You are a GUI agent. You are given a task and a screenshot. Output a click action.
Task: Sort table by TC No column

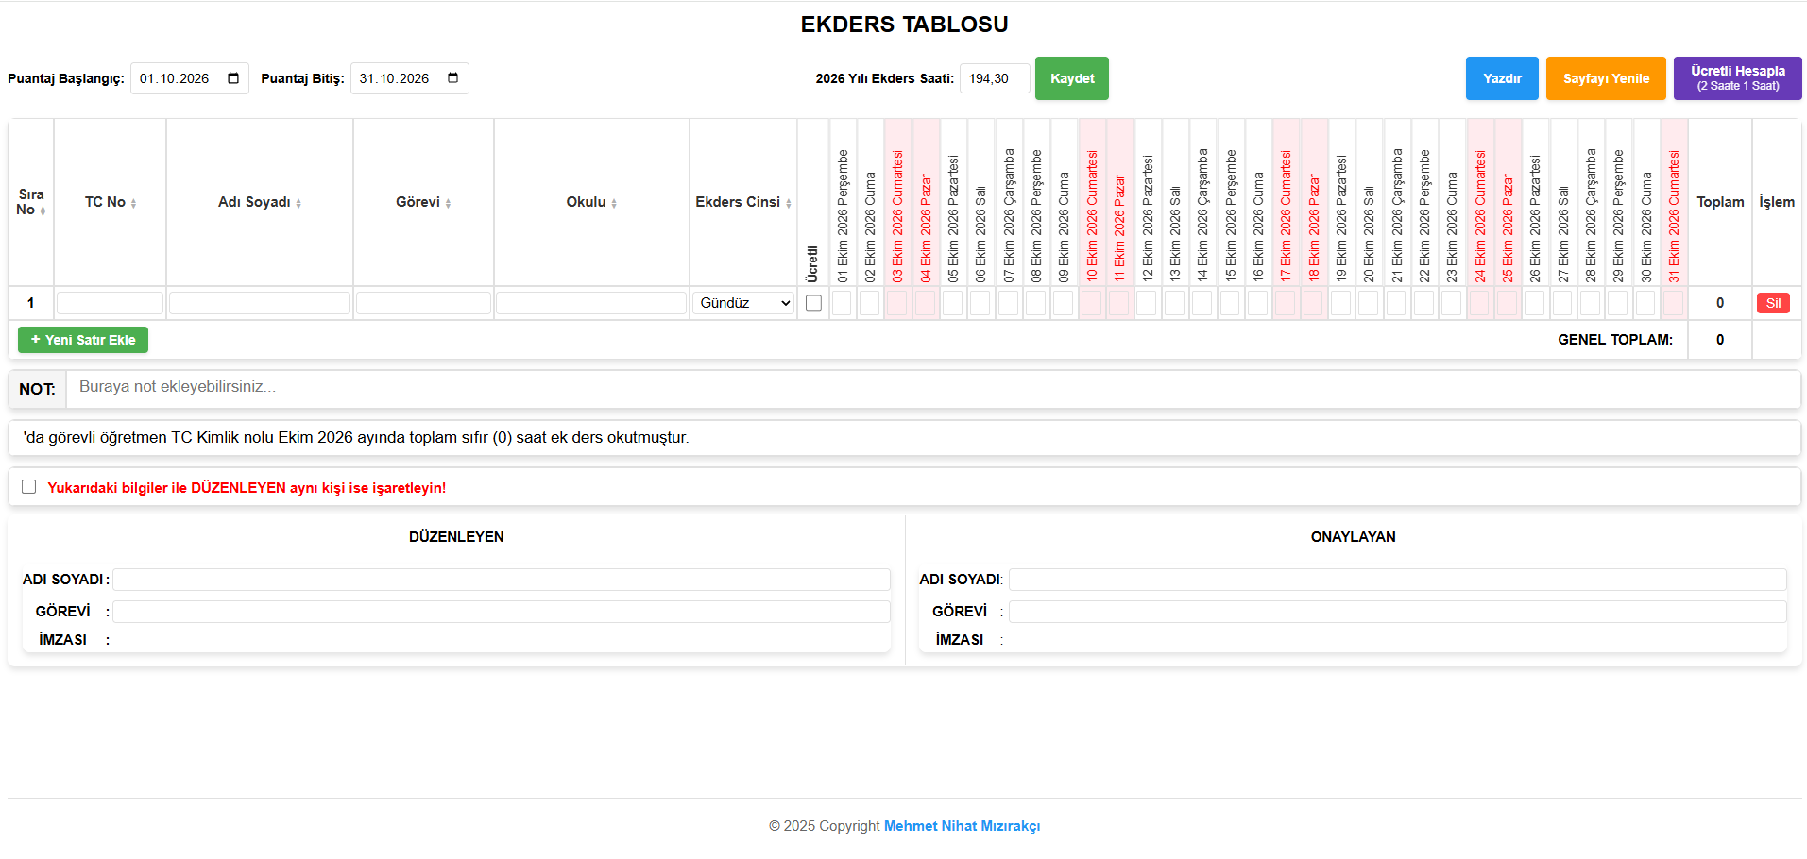[133, 203]
